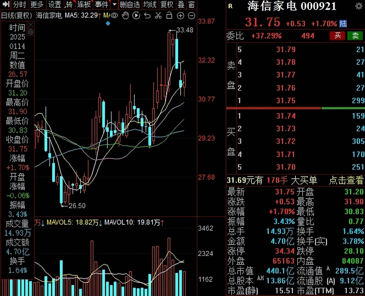Click the 日线(复权) period label

[x=16, y=16]
